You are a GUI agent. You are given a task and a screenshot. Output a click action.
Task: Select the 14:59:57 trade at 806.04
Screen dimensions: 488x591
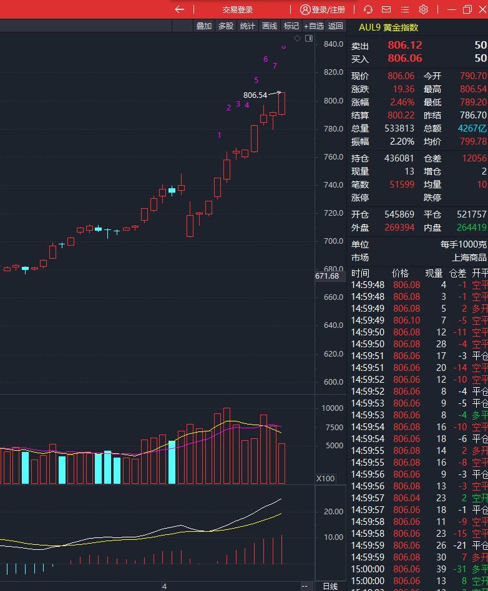point(419,498)
